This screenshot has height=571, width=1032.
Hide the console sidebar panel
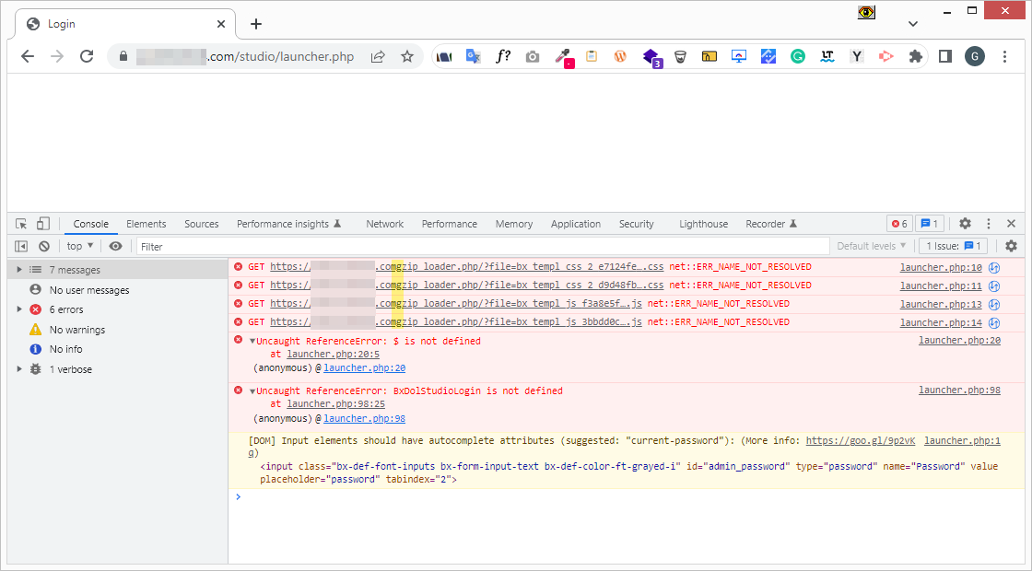click(21, 246)
